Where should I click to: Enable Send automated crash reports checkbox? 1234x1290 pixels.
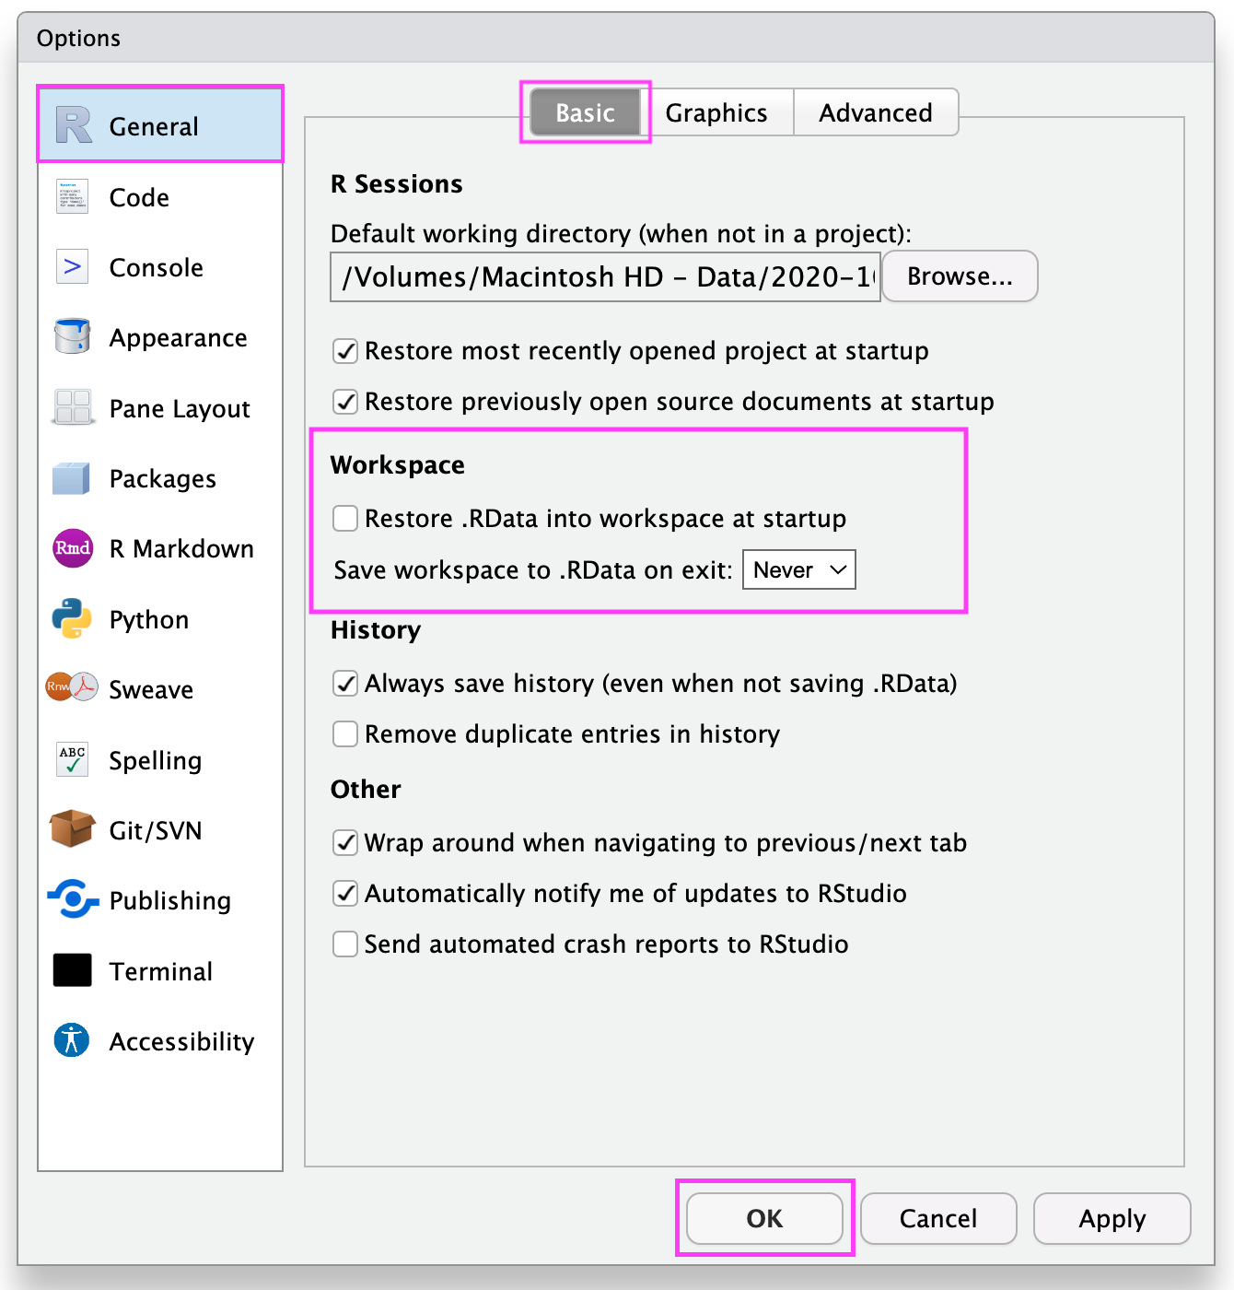tap(345, 944)
